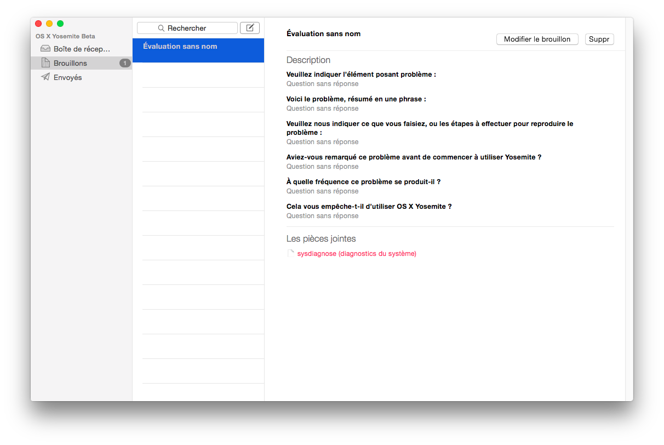
Task: Click Cela vous empêche-t-il d'utiliser question
Action: 369,207
